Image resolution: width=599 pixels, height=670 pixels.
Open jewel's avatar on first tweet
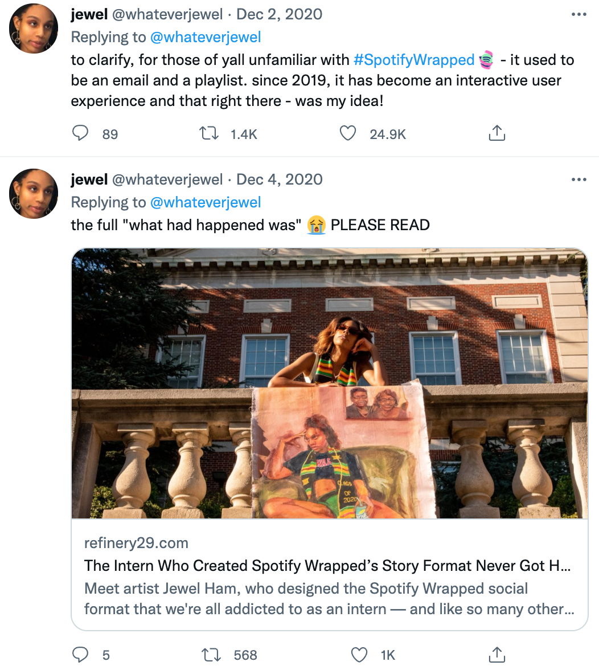[34, 28]
